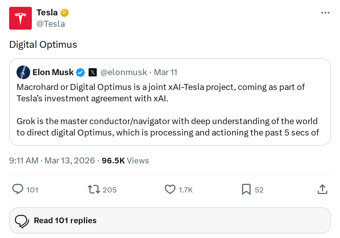Screen dimensions: 340x238
Task: Open Views for this post
Action: 126,160
